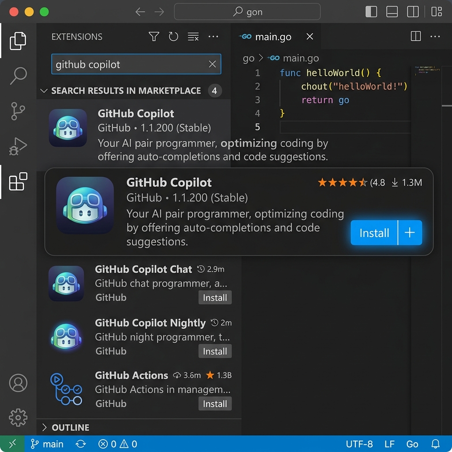This screenshot has width=452, height=452.
Task: Close the main.go tab
Action: point(309,37)
